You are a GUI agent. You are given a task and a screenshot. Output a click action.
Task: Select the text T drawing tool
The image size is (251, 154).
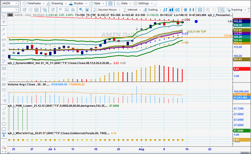click(x=4, y=135)
